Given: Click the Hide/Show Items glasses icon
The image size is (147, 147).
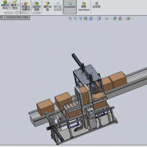Looking at the screenshot, I should (107, 19).
